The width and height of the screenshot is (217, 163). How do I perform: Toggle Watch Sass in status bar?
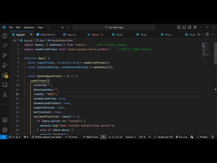click(90, 137)
